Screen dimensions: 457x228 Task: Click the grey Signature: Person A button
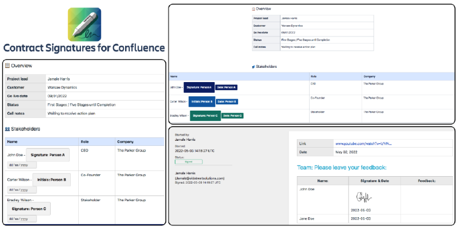pos(48,155)
